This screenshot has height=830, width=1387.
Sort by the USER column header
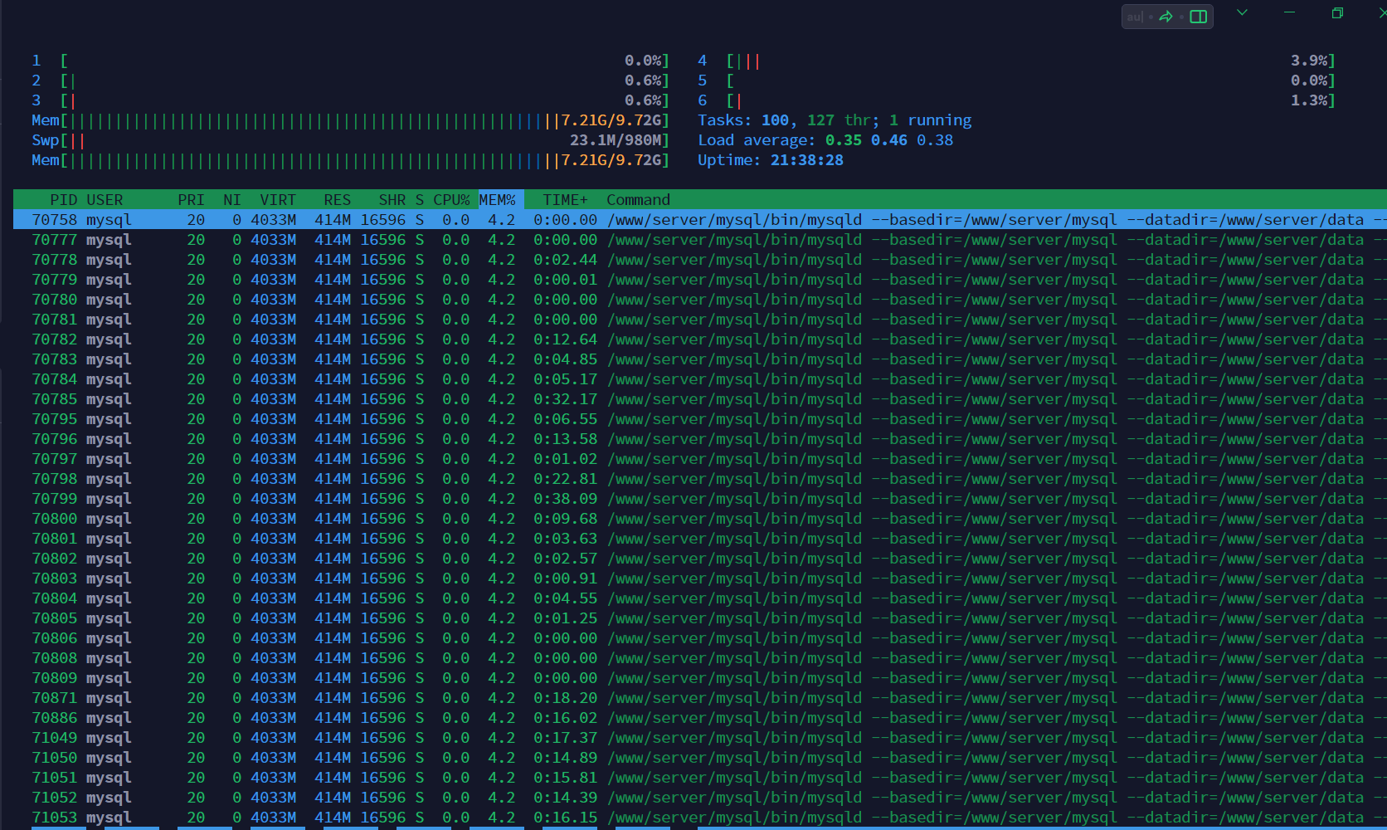[105, 200]
